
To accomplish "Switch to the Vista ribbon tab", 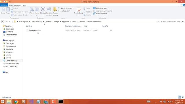I will click(25, 5).
